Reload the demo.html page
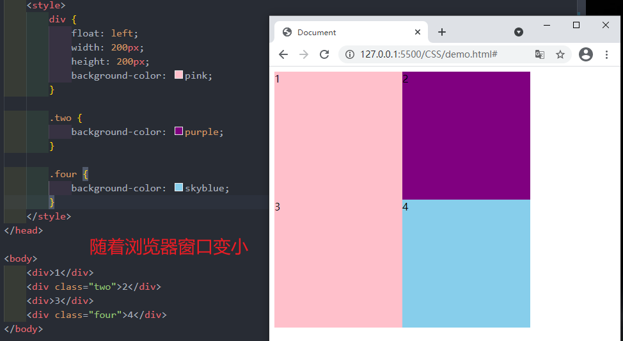 [324, 54]
